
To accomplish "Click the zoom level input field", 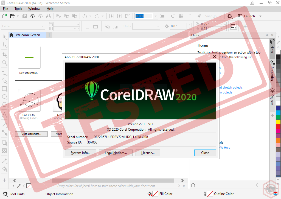I will point(144,16).
